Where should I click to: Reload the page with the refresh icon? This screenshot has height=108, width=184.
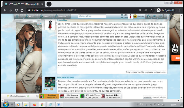16,10
